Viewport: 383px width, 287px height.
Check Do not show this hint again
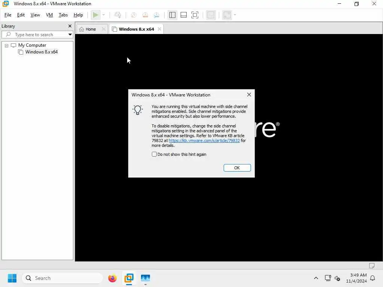[154, 154]
